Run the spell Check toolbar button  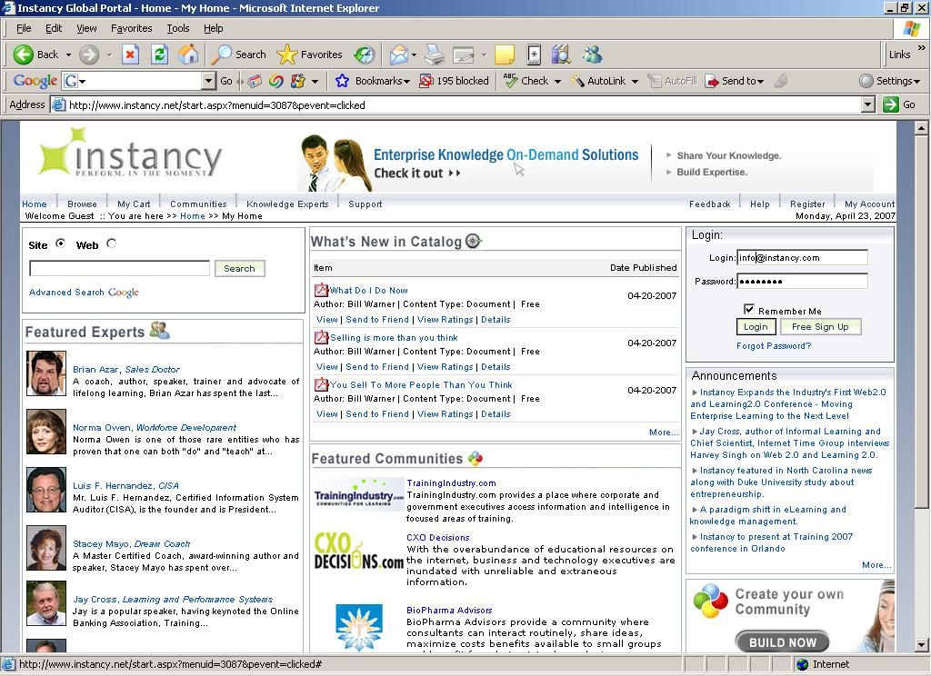(526, 81)
